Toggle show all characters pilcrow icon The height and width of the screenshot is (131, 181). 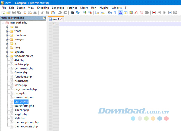pos(115,13)
